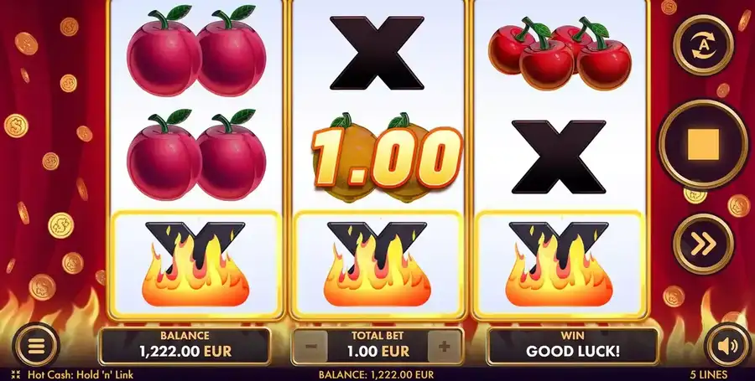Screen dimensions: 755x381
Task: Stop the spin with the square button
Action: (x=703, y=145)
